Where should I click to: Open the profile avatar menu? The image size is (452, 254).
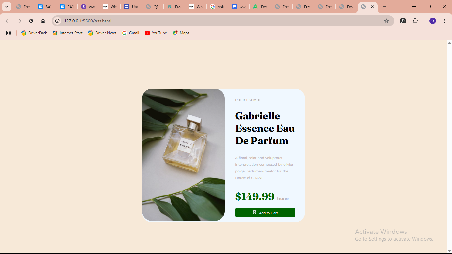[x=432, y=21]
